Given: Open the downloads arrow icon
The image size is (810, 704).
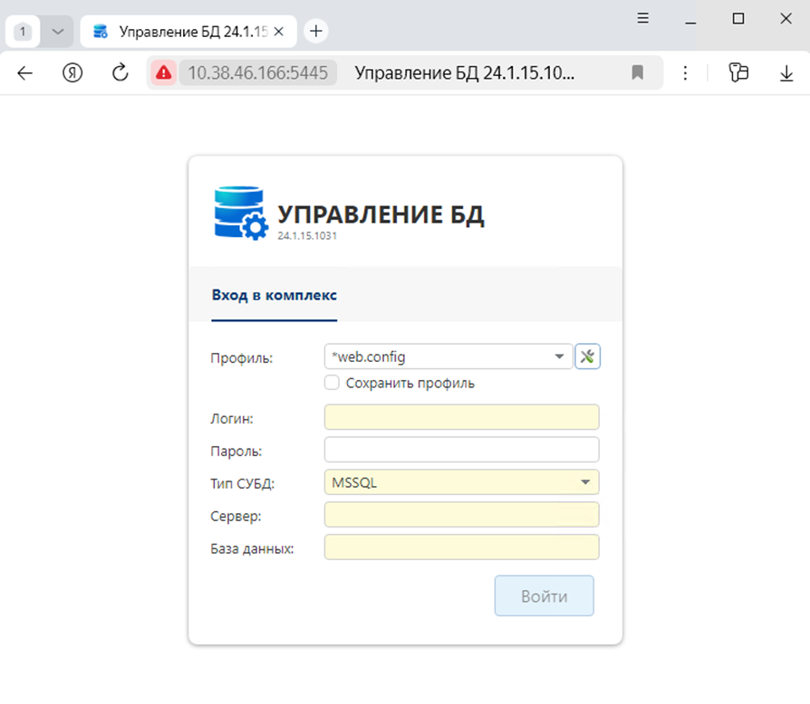Looking at the screenshot, I should pos(786,73).
